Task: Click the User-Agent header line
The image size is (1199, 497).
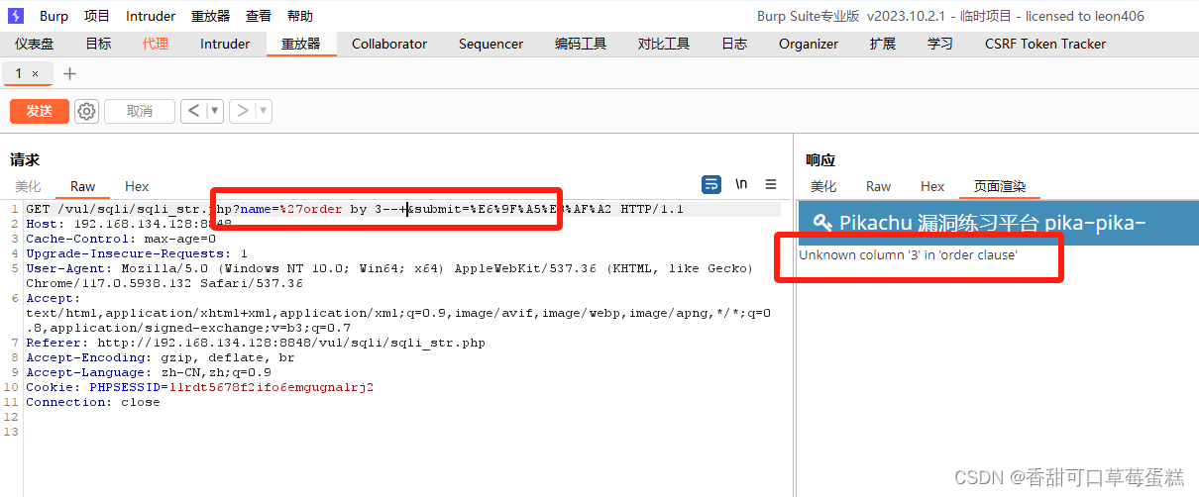Action: click(x=389, y=276)
